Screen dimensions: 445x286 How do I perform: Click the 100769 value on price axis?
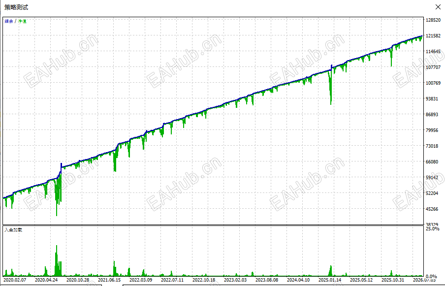pos(433,83)
